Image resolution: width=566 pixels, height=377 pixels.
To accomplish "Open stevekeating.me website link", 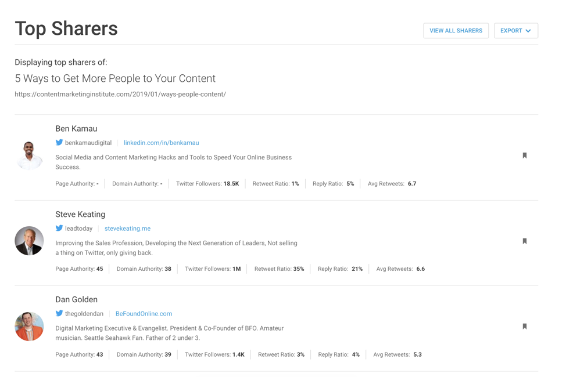I will coord(127,229).
